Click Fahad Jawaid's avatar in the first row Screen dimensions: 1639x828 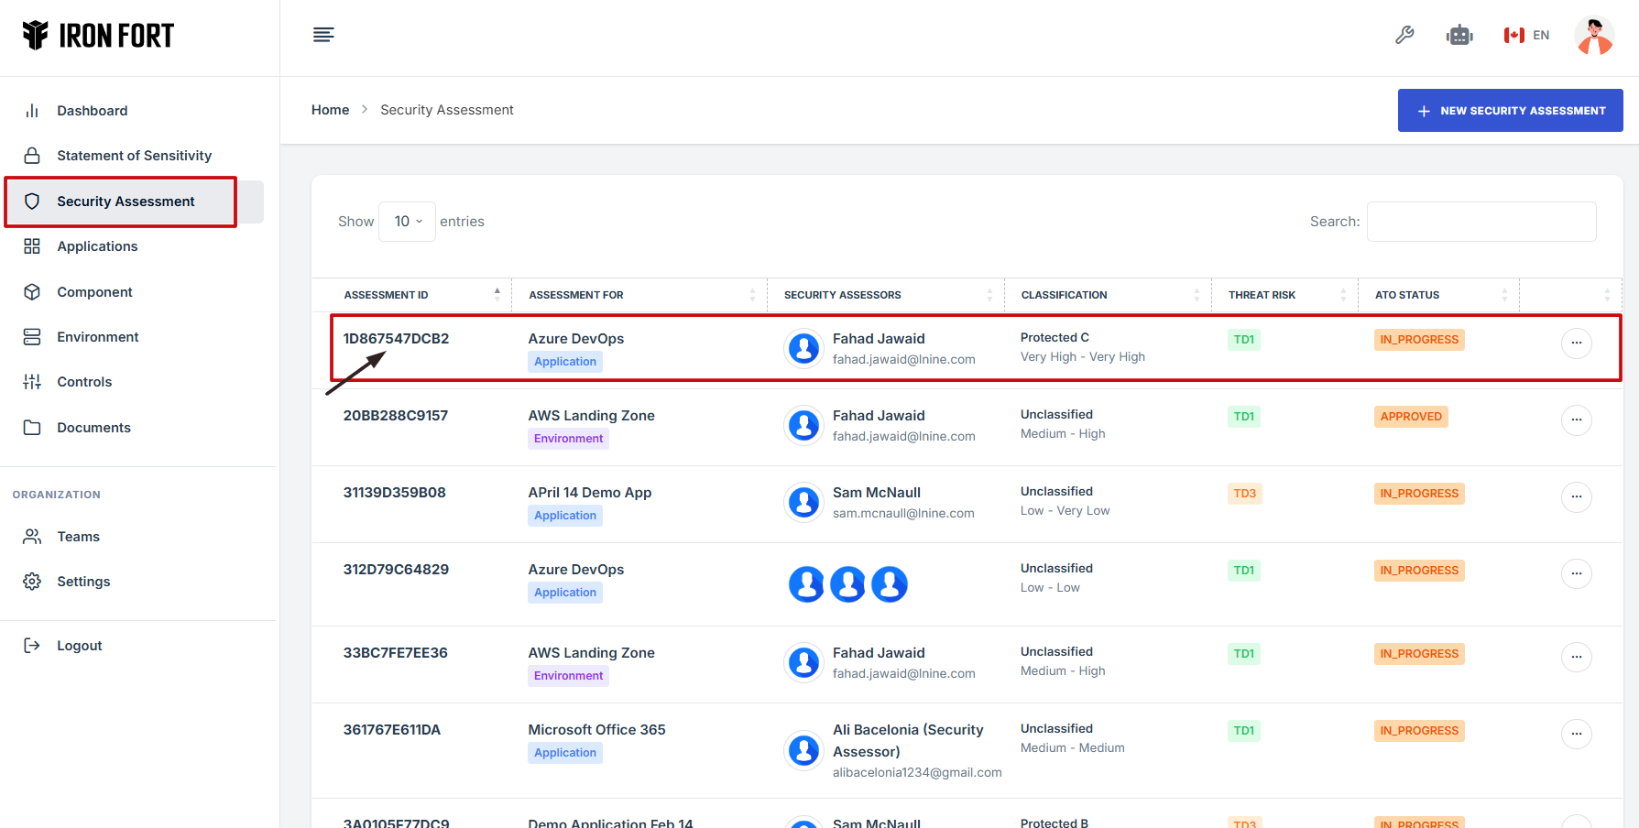coord(804,348)
